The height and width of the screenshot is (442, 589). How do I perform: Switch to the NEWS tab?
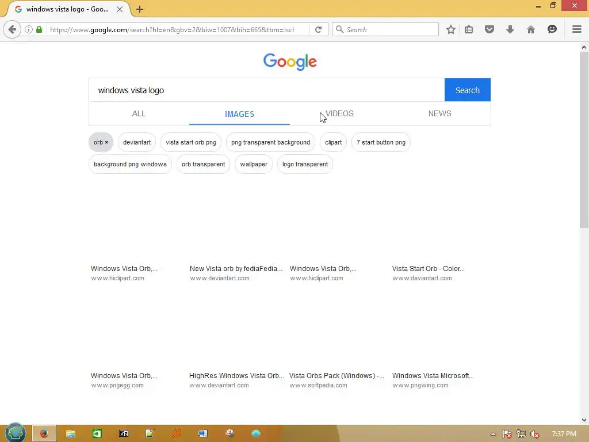pyautogui.click(x=439, y=113)
